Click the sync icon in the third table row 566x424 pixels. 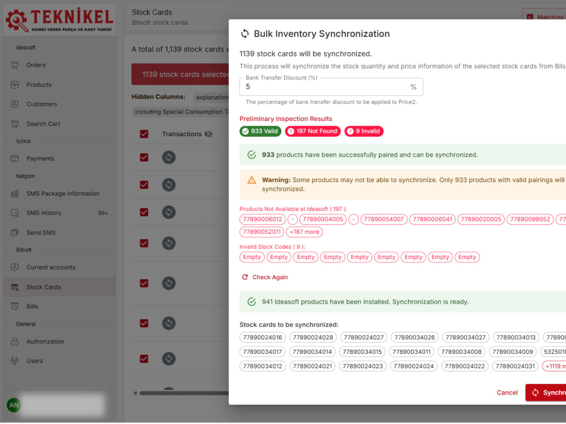click(x=169, y=212)
